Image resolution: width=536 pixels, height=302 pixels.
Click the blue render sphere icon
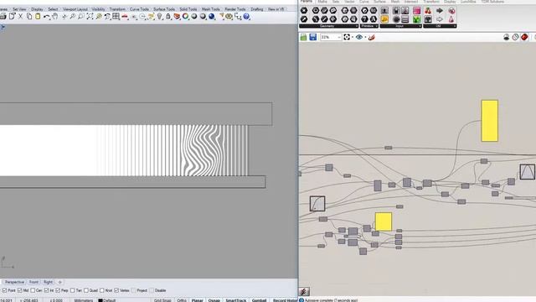pyautogui.click(x=212, y=16)
